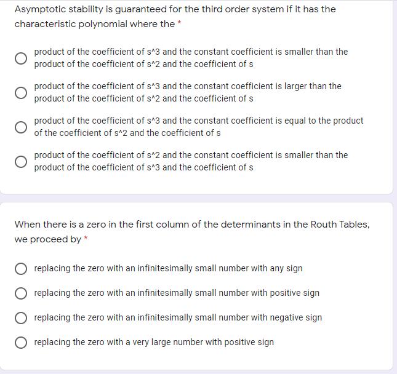Select radio button for 's^3 and constant smaller' option

click(21, 58)
